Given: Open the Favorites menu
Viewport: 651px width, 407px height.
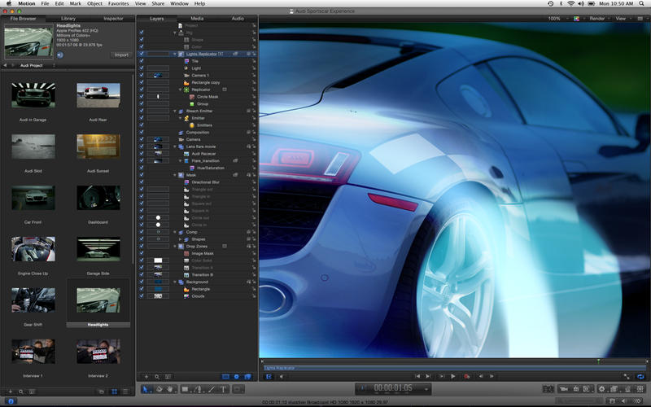Looking at the screenshot, I should pos(118,4).
